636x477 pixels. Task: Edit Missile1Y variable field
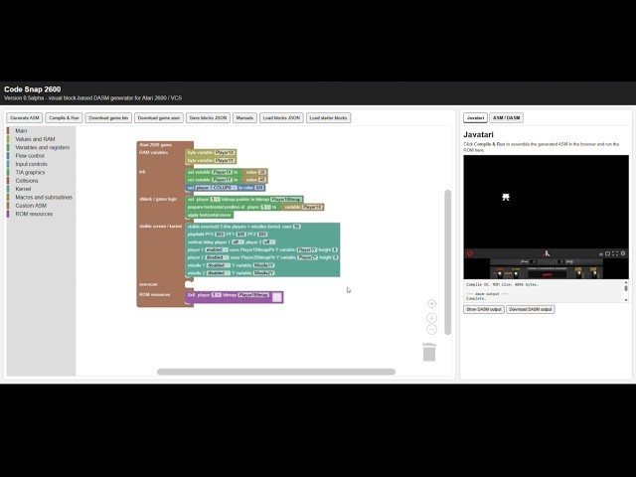(264, 265)
